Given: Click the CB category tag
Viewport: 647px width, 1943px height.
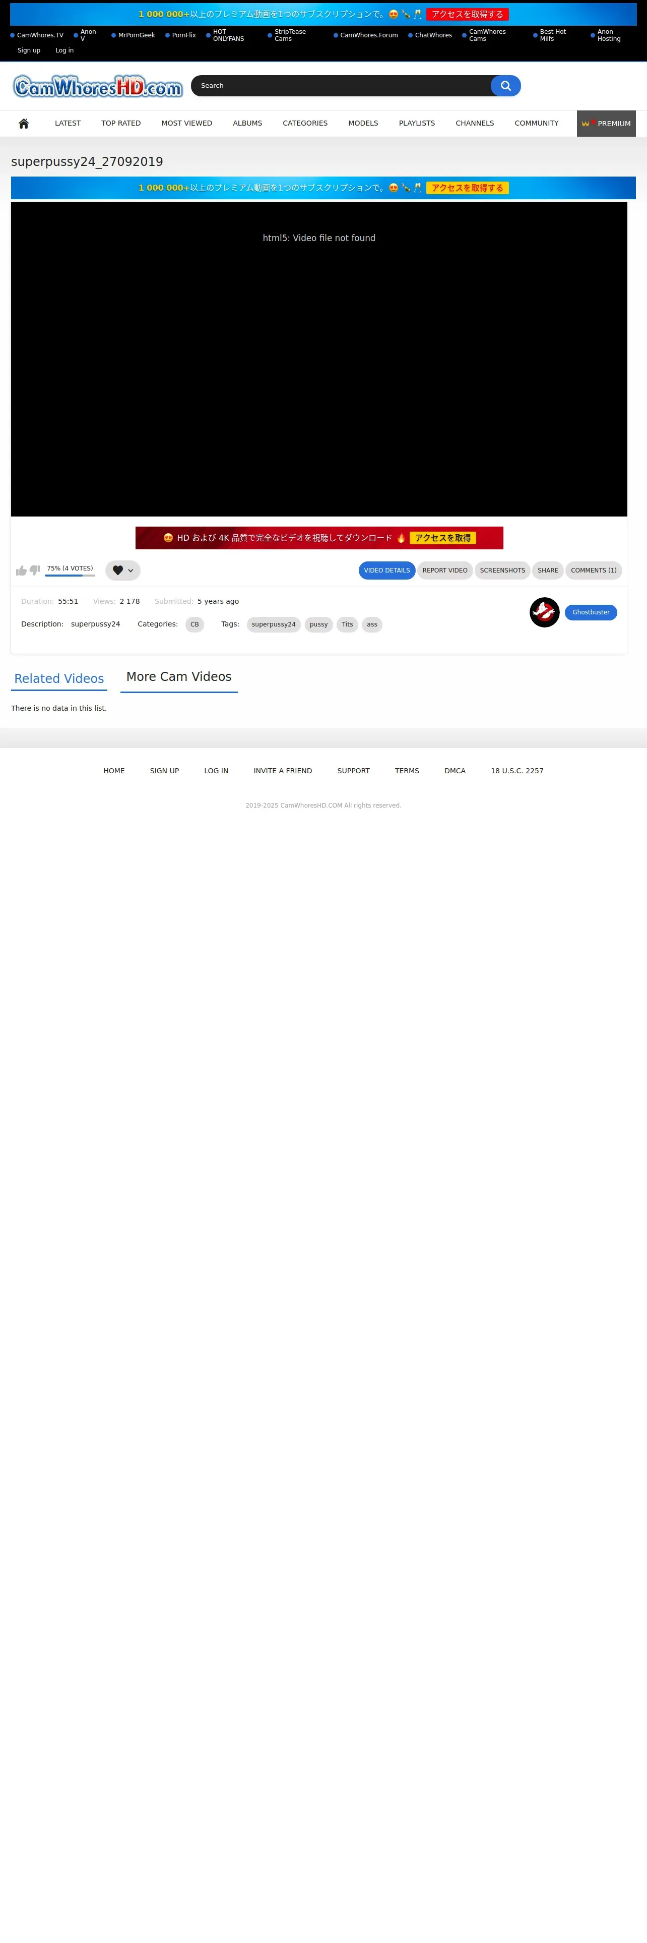Looking at the screenshot, I should [195, 624].
